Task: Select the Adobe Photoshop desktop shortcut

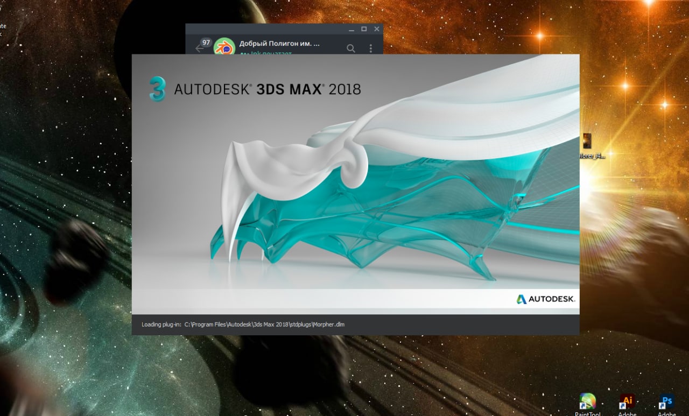Action: click(667, 405)
